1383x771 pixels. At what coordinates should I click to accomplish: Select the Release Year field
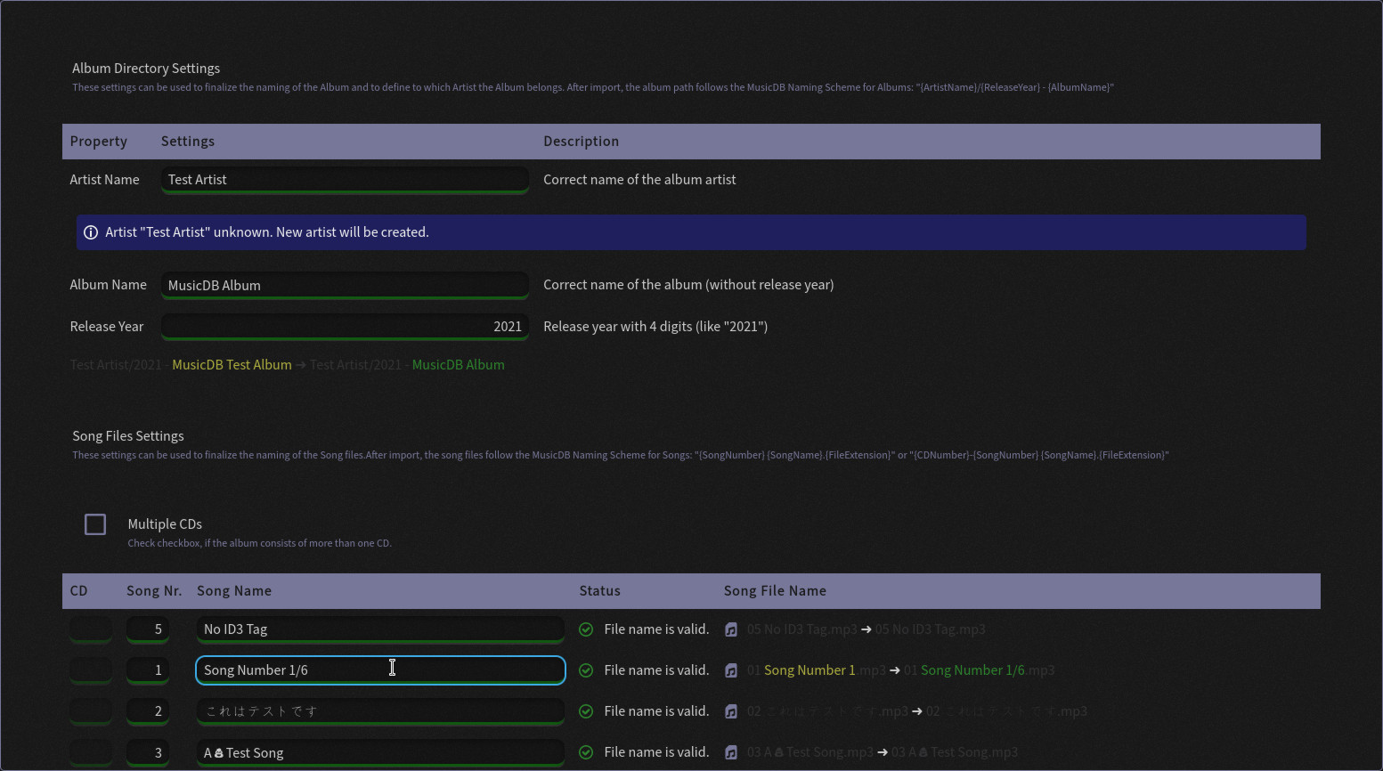[345, 327]
